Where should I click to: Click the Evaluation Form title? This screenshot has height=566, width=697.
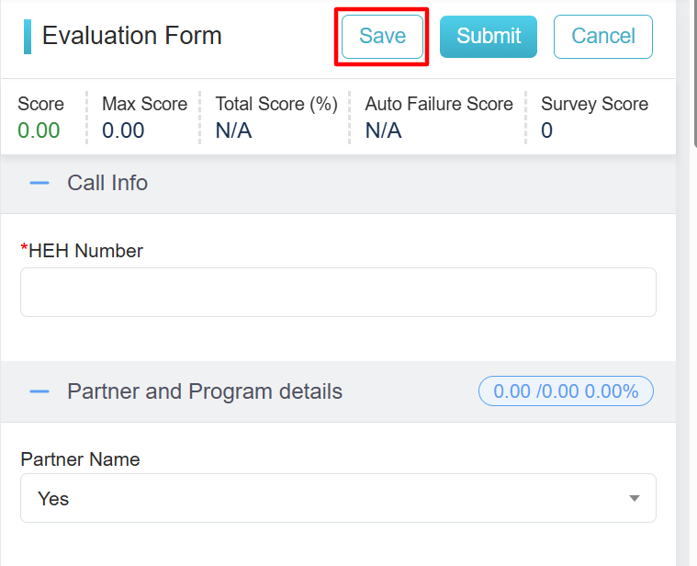click(x=132, y=37)
